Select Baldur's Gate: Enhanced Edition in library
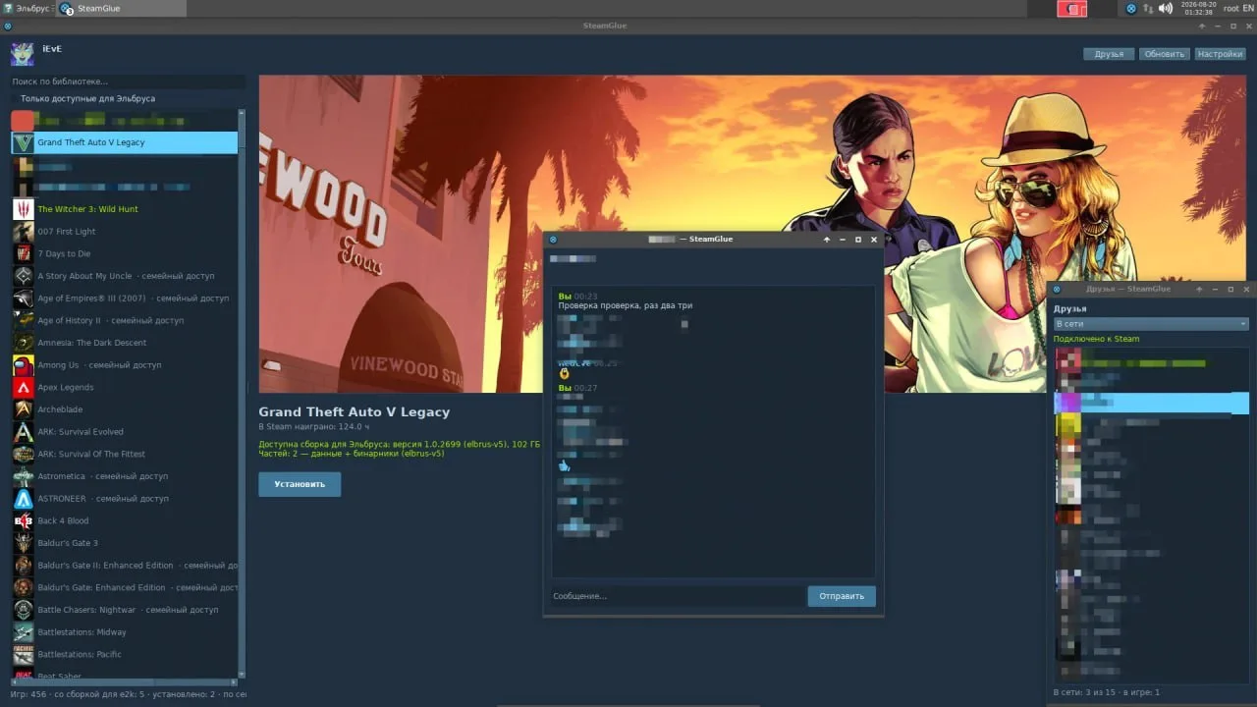Screen dimensions: 1257x707 pyautogui.click(x=125, y=588)
